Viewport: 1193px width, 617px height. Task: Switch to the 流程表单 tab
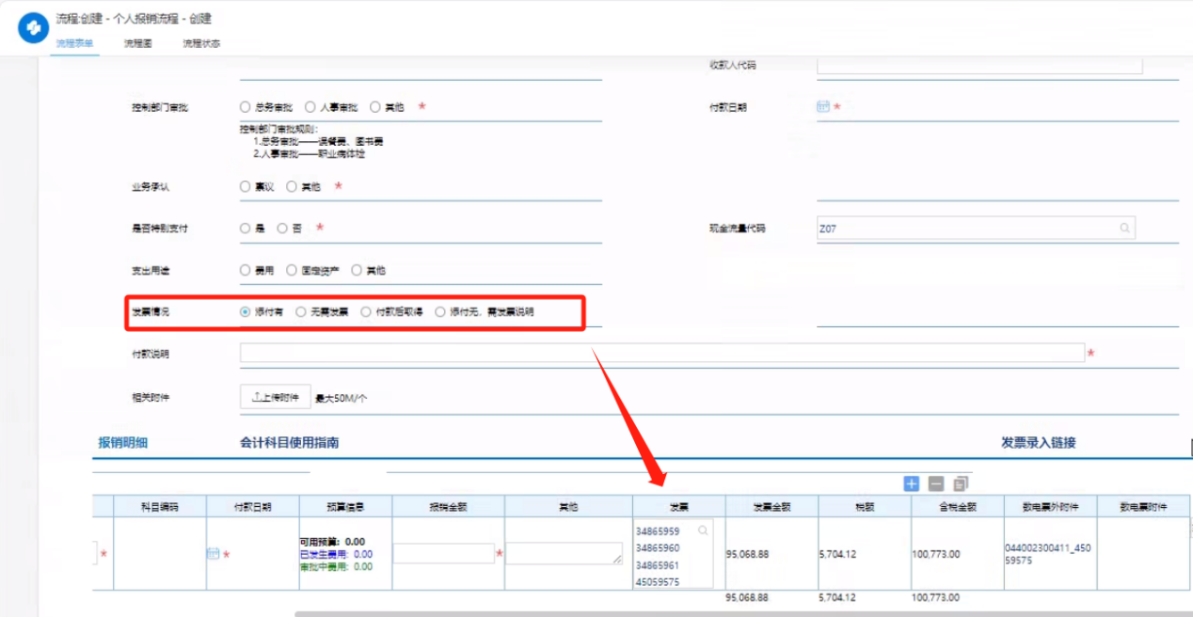74,43
